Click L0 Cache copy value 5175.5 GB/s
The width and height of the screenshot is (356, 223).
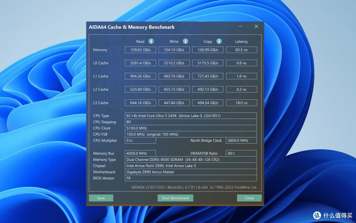pos(208,63)
